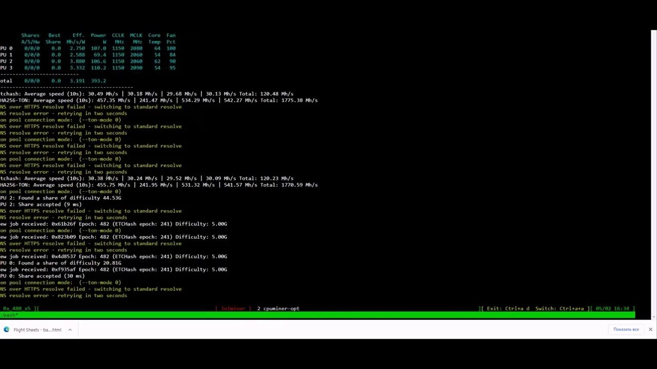This screenshot has width=657, height=369.
Task: Switch to the '2 cpuminer-opt' window label
Action: [278, 309]
